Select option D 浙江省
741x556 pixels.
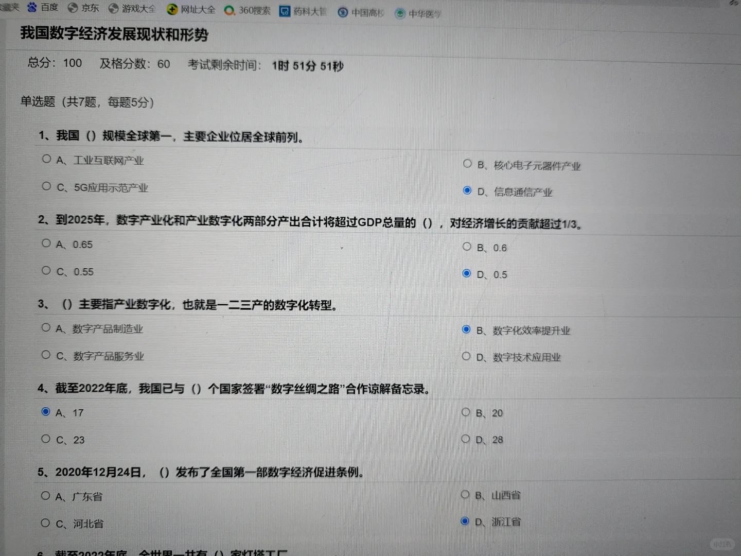[465, 521]
